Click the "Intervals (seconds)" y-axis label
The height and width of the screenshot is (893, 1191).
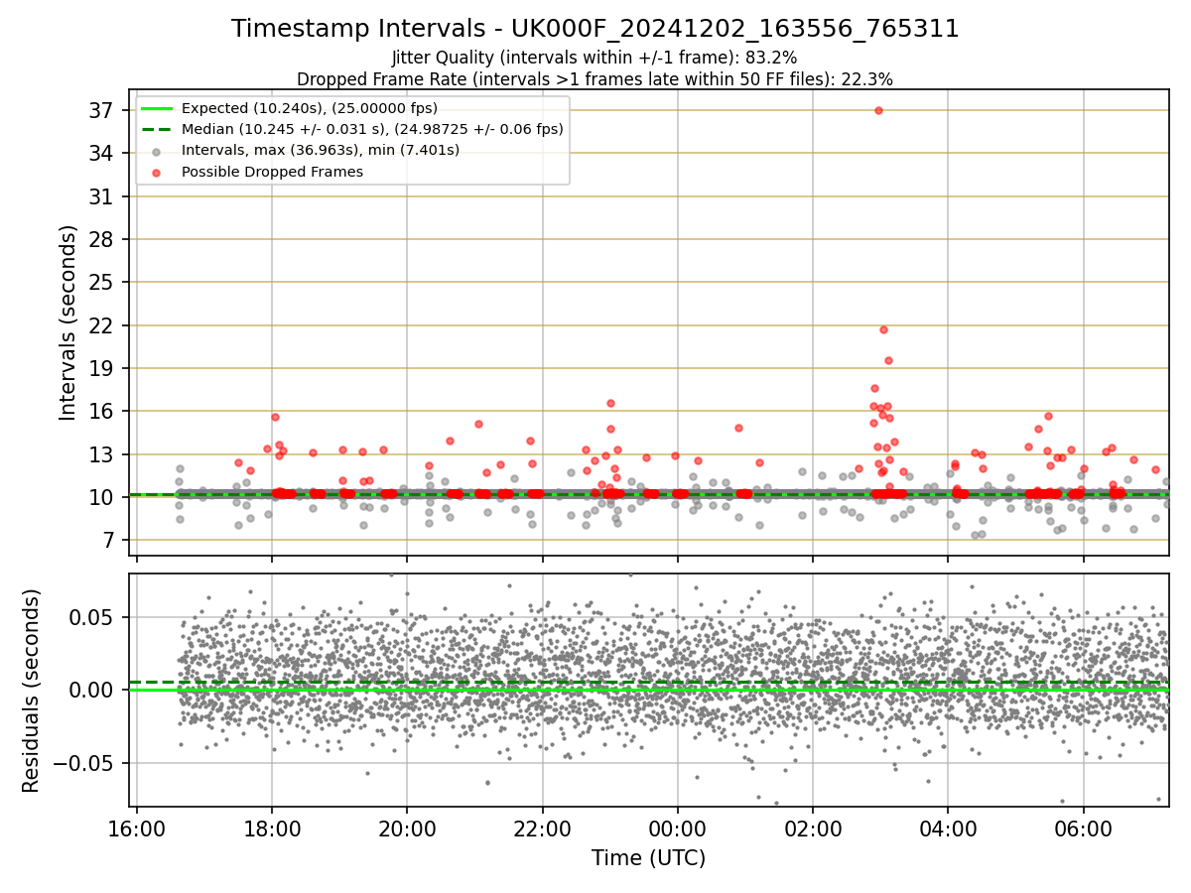[67, 322]
